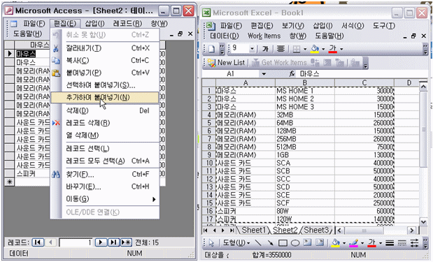
Task: Expand drawing toolbar line color dropdown arrow
Action: (x=362, y=243)
